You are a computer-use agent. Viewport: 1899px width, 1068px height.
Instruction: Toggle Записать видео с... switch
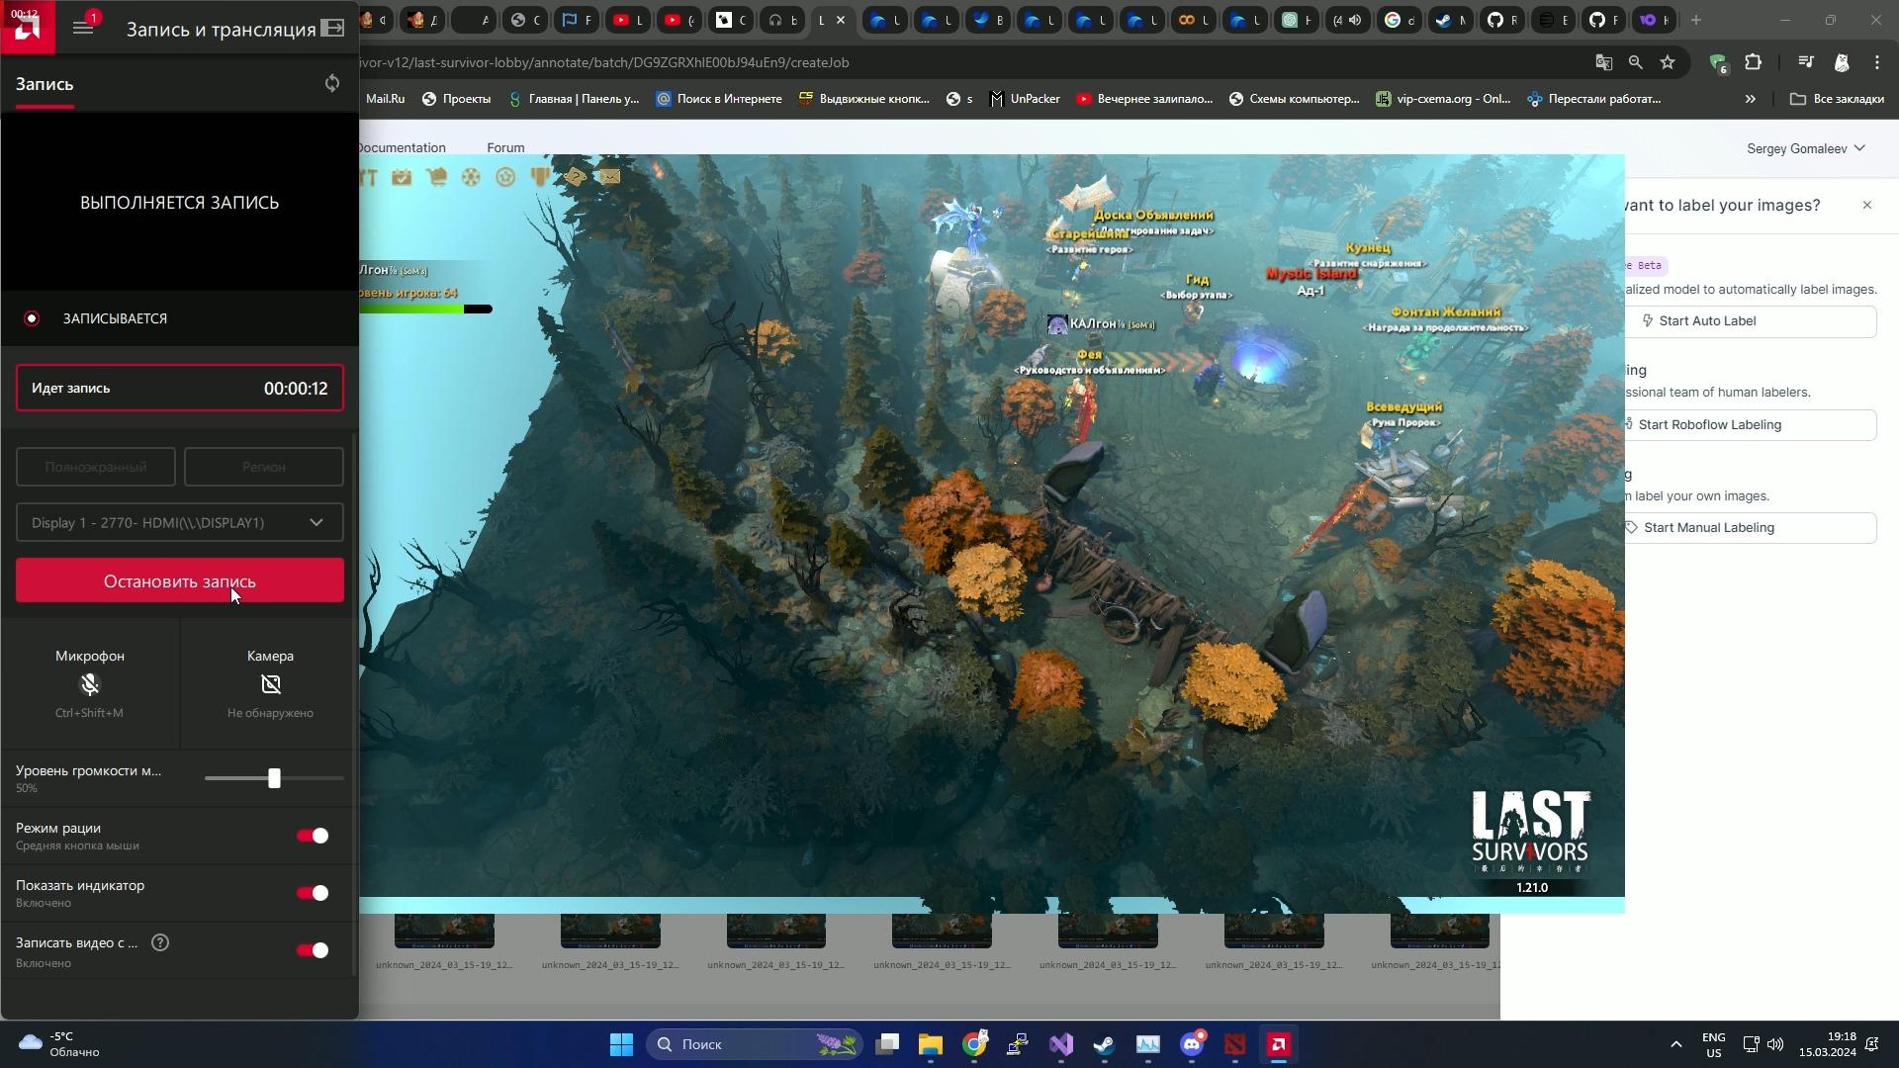pos(313,950)
